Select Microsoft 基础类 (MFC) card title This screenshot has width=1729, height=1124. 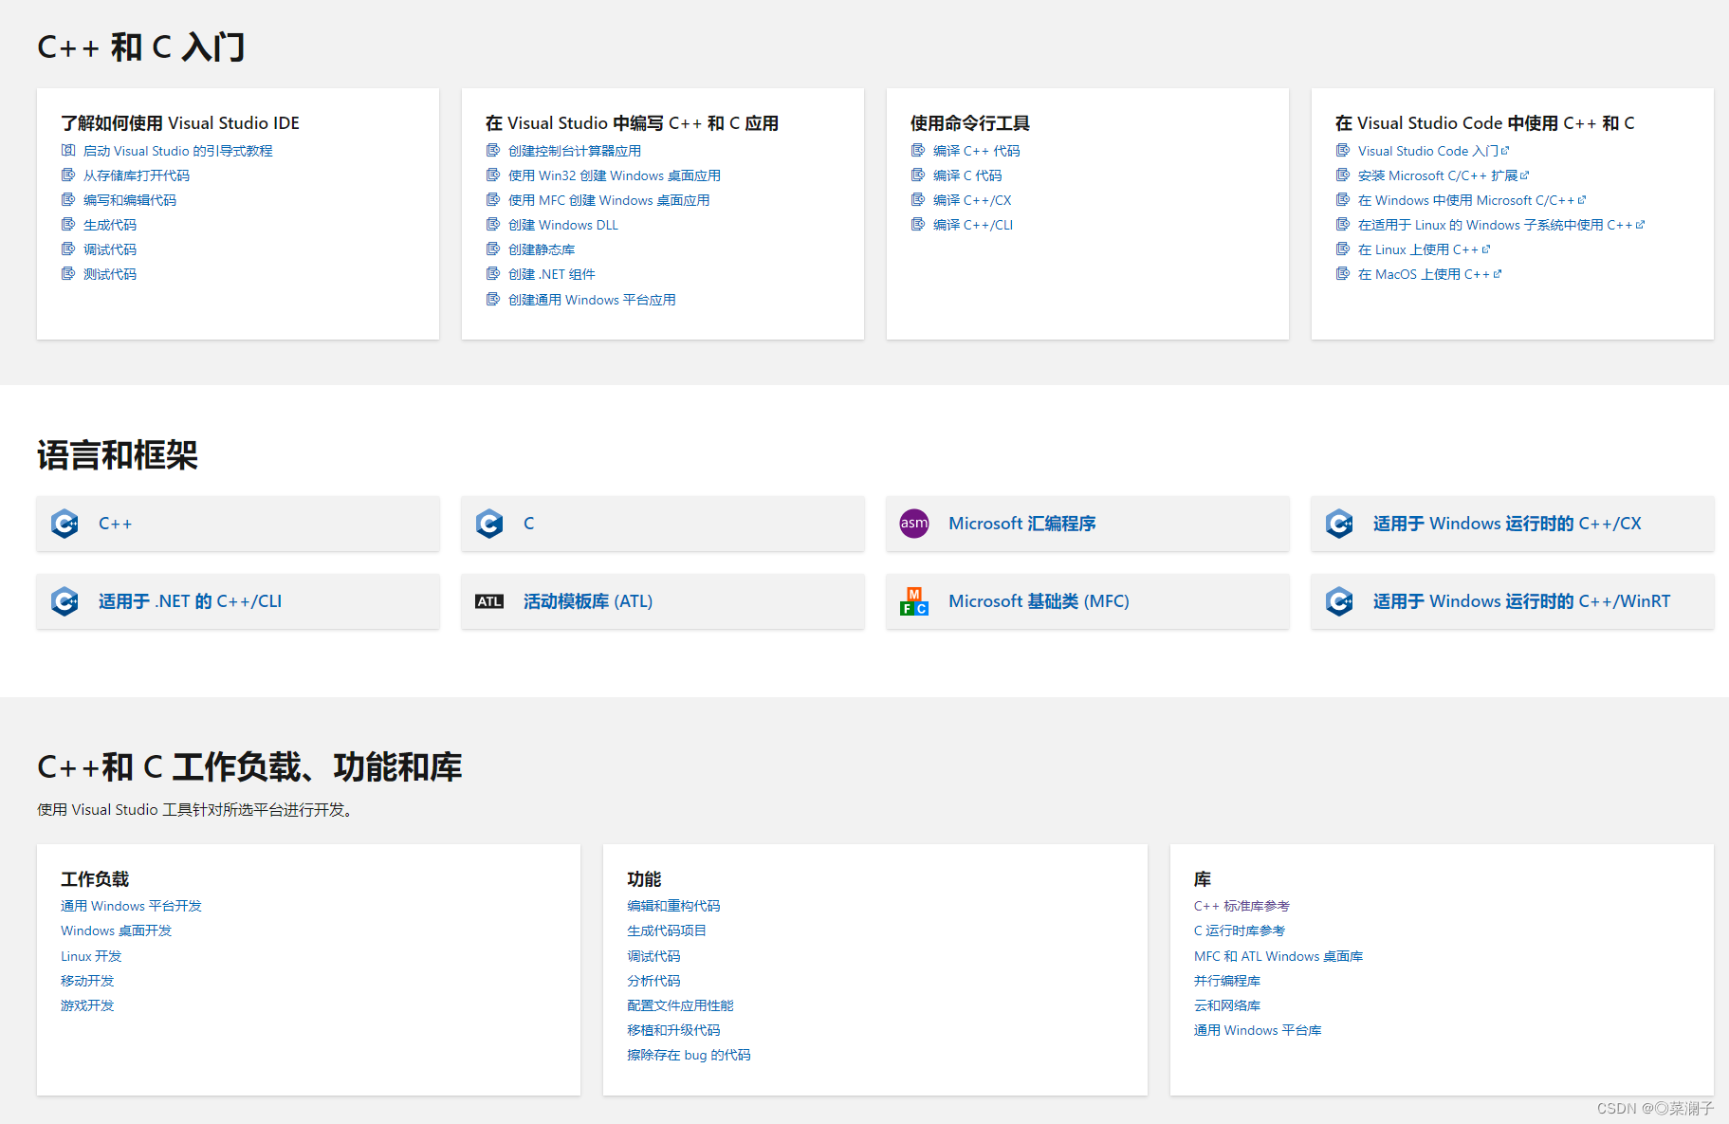(1039, 601)
